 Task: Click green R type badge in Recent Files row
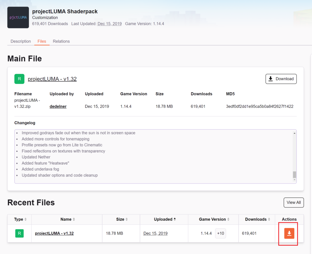(x=19, y=233)
